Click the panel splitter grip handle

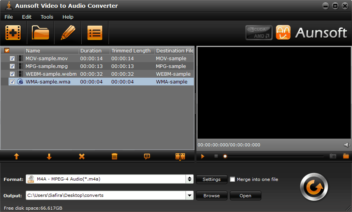tap(195, 104)
